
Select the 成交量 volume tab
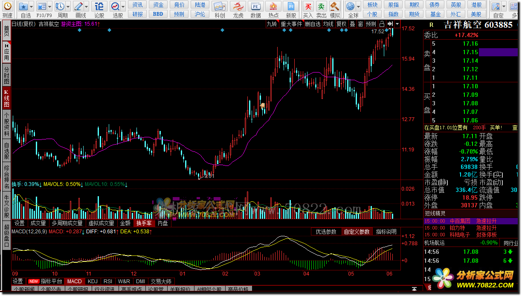[x=38, y=223]
